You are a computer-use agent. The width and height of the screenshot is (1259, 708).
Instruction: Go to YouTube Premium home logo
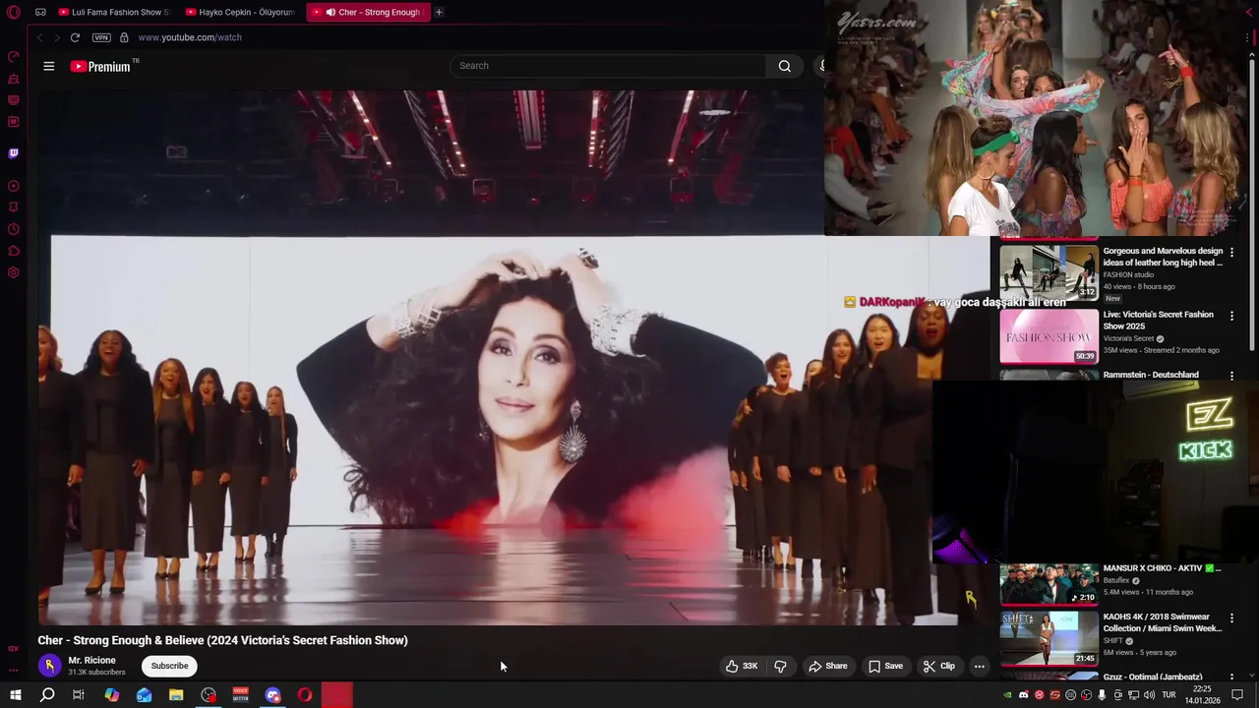click(100, 66)
